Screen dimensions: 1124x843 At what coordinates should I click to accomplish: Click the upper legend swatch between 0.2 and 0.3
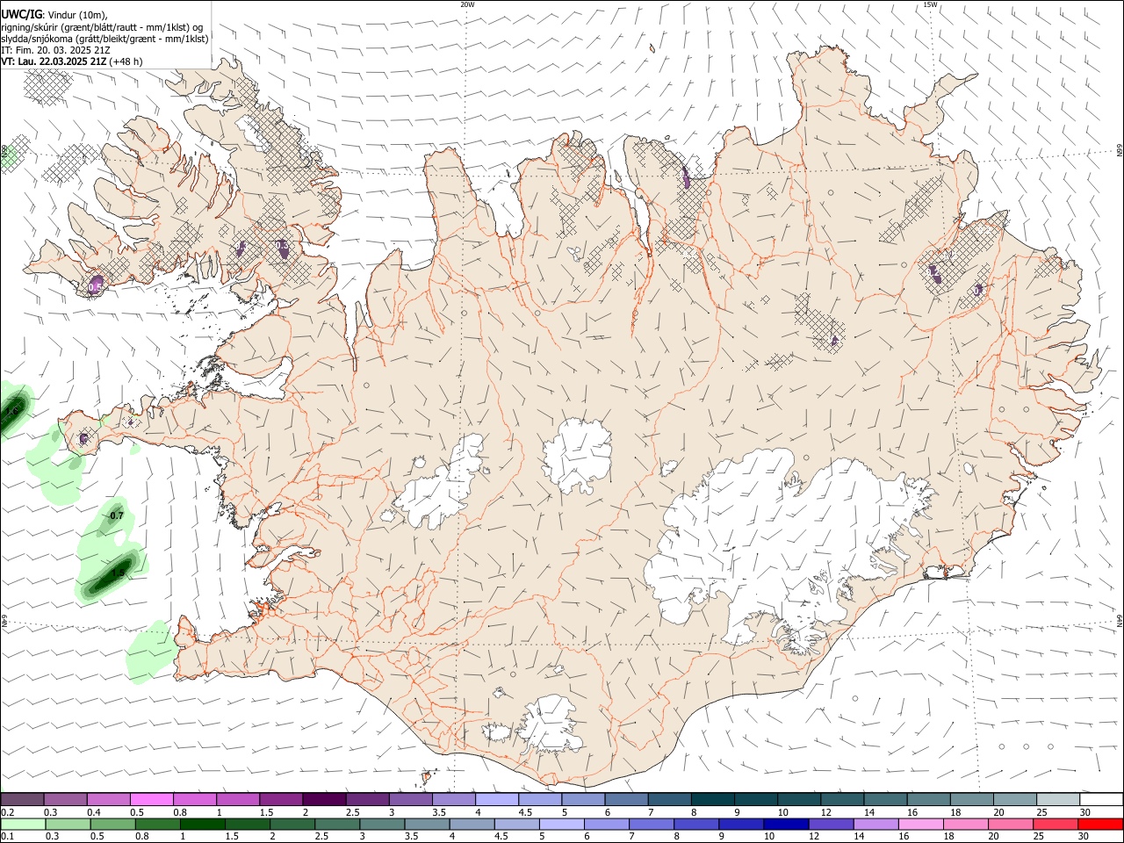tap(22, 799)
